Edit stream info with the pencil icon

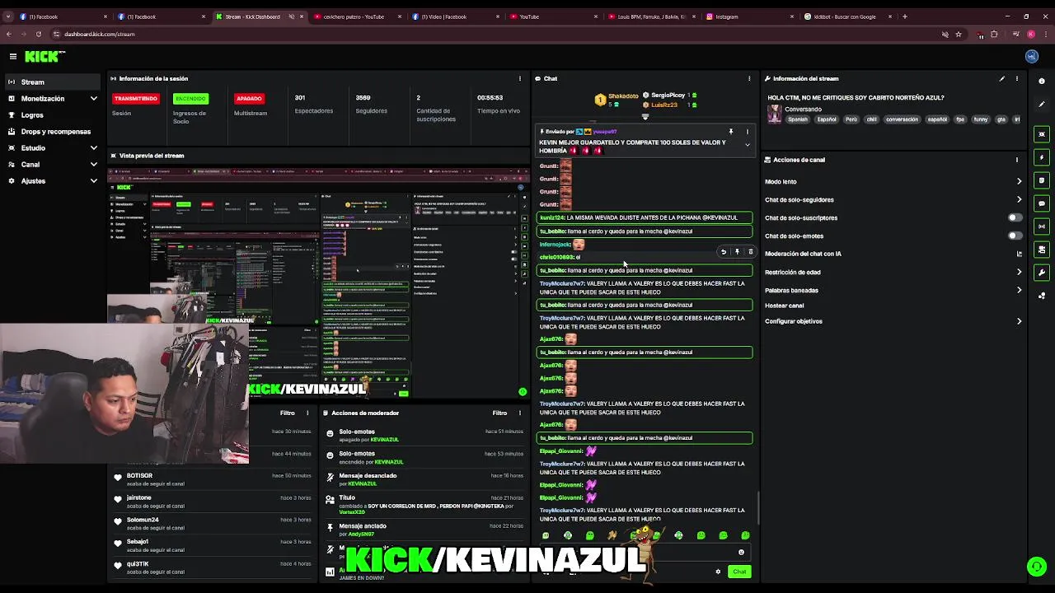pyautogui.click(x=1002, y=78)
